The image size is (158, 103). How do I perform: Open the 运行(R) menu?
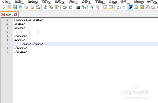(x=125, y=2)
